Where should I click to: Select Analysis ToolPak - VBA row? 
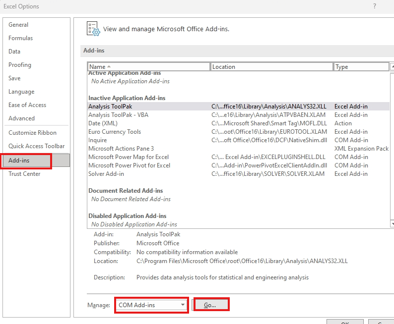238,115
